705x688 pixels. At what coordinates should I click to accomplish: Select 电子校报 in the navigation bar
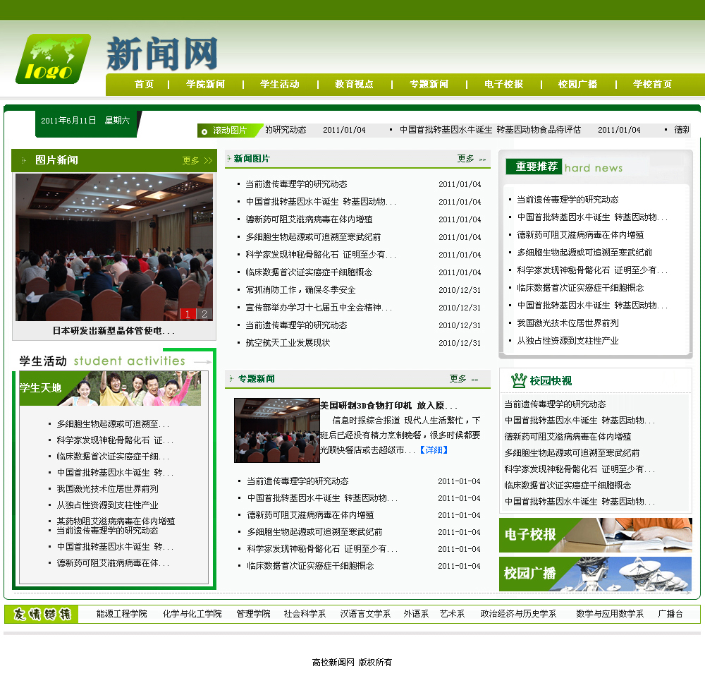click(503, 84)
